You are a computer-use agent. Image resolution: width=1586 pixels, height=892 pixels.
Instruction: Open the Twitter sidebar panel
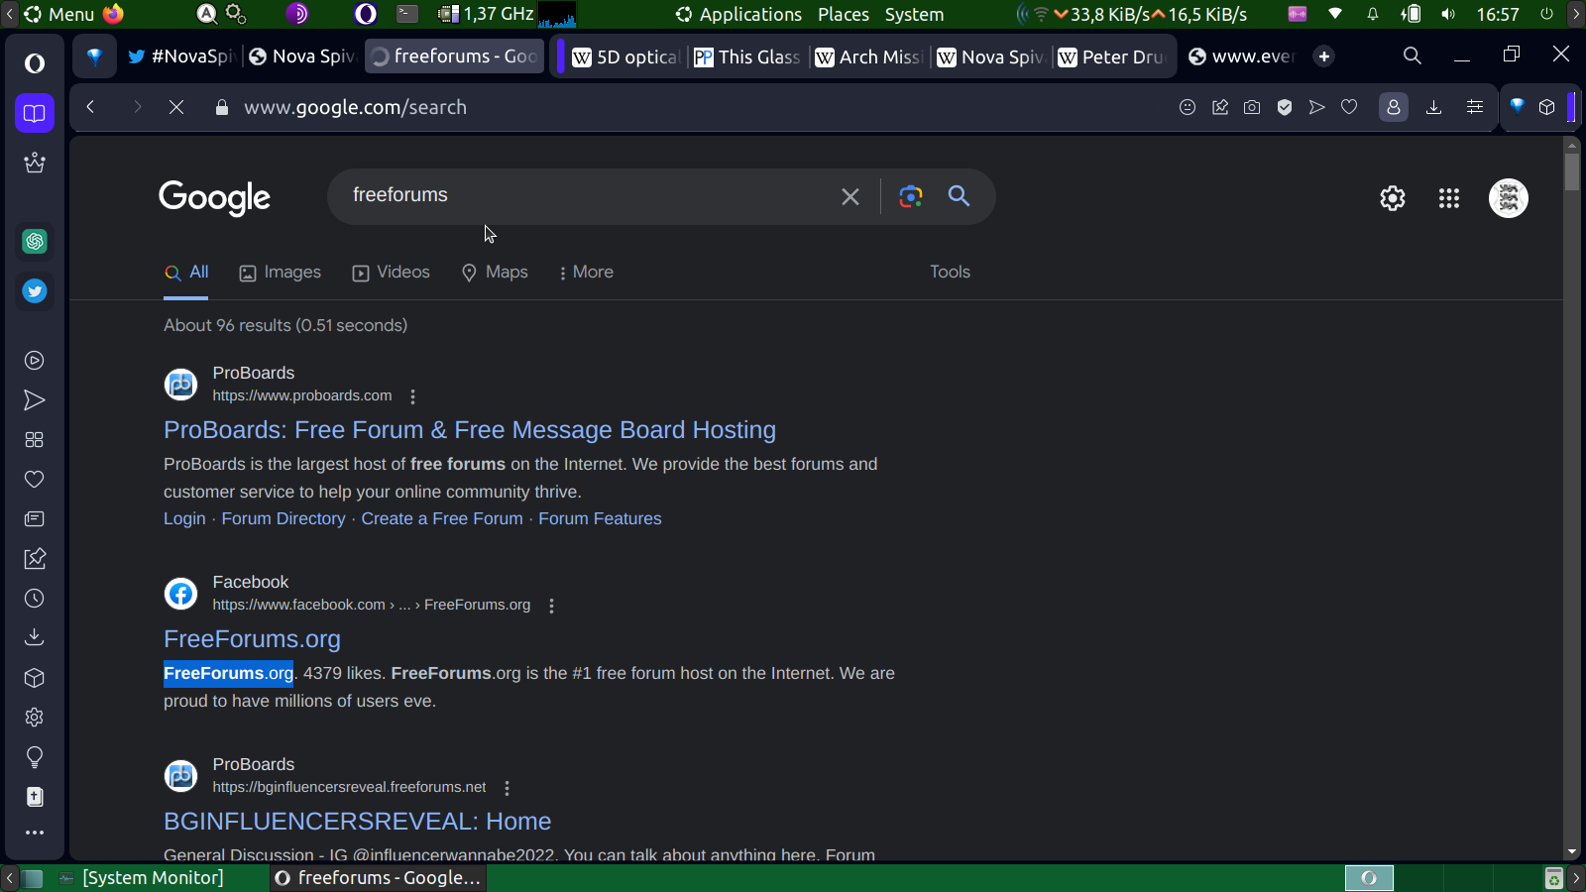(x=35, y=291)
